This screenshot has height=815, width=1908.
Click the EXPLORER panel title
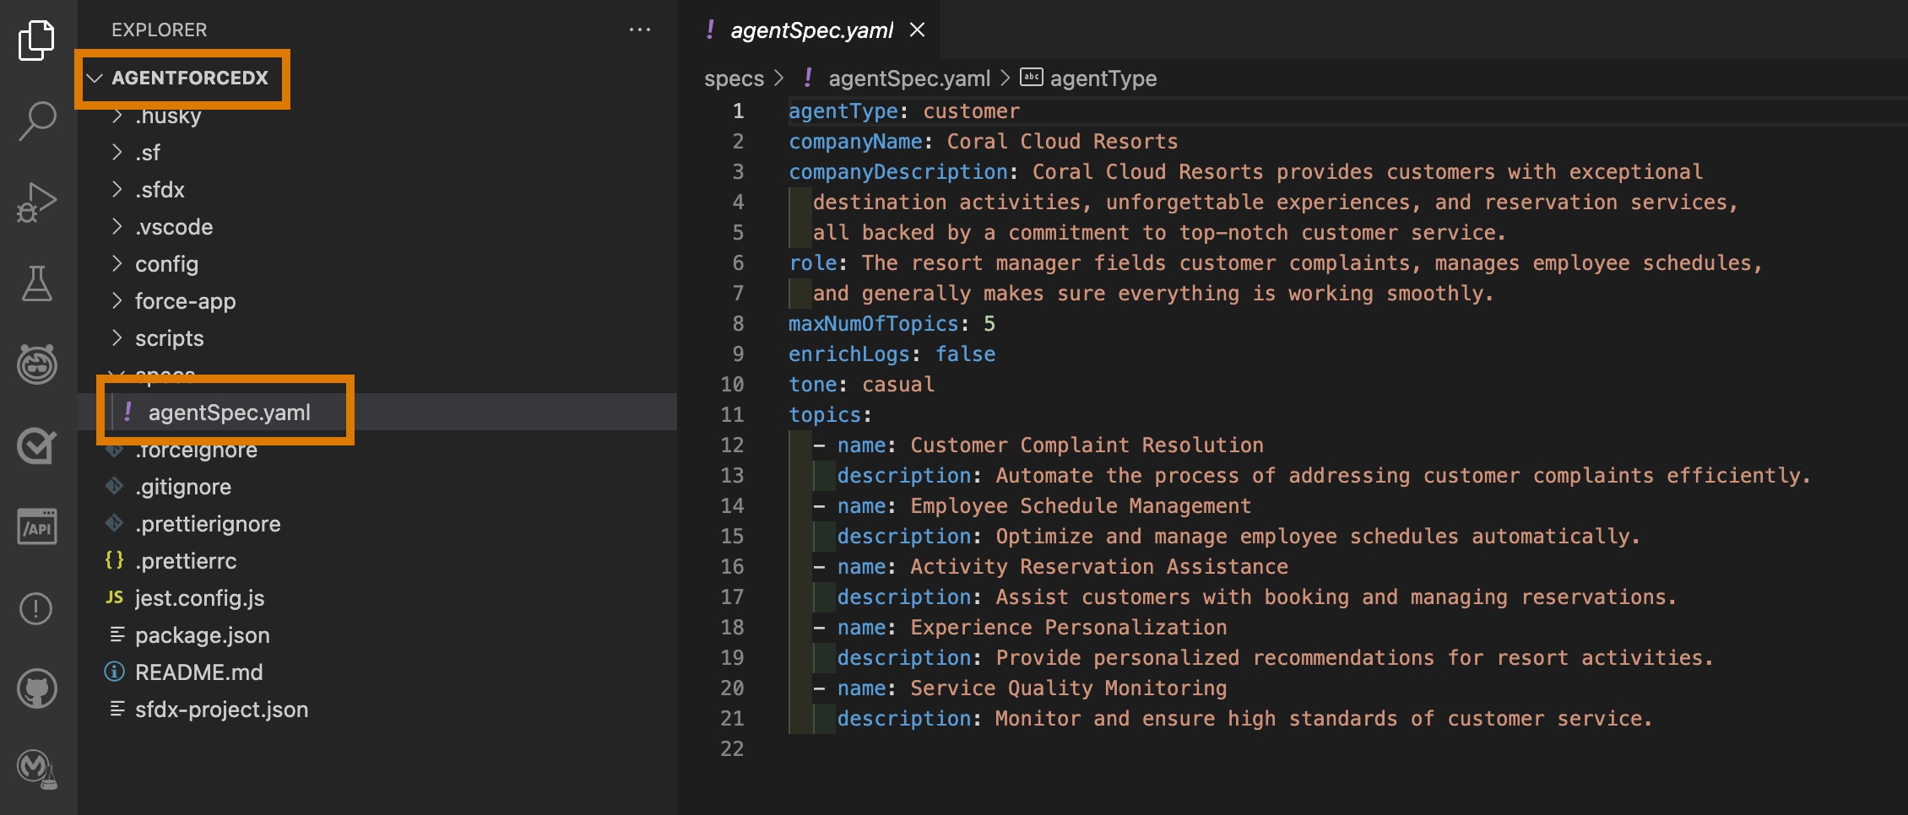coord(159,30)
